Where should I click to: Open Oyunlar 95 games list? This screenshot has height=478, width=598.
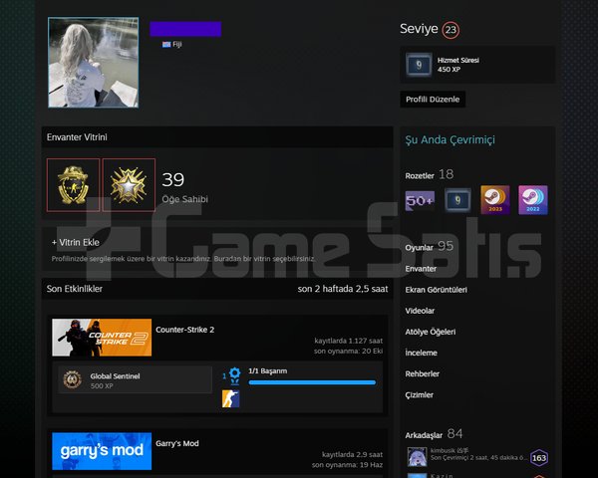(429, 247)
